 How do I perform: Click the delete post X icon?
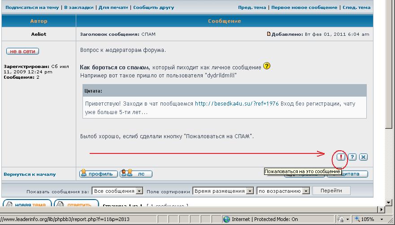pos(363,157)
